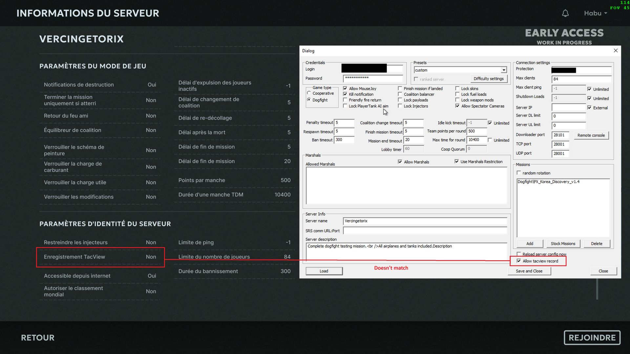Click the Server DL limit field
This screenshot has width=630, height=354.
(x=569, y=116)
